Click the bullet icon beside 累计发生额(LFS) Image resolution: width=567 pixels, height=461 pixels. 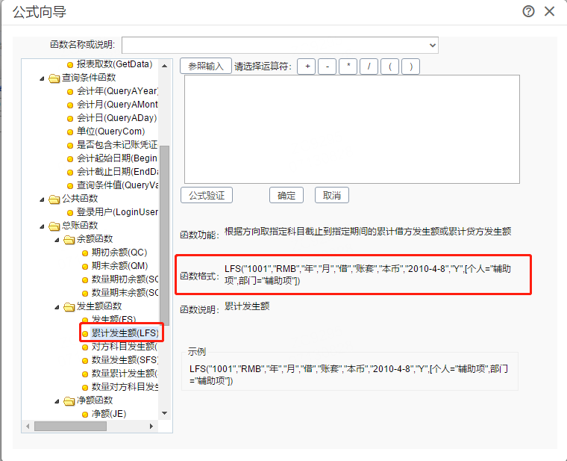pos(85,334)
